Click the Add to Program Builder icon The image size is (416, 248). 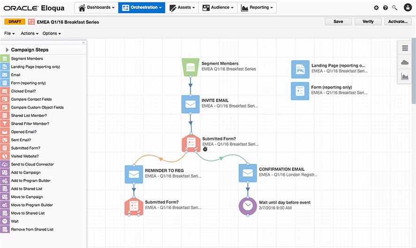(x=5, y=181)
